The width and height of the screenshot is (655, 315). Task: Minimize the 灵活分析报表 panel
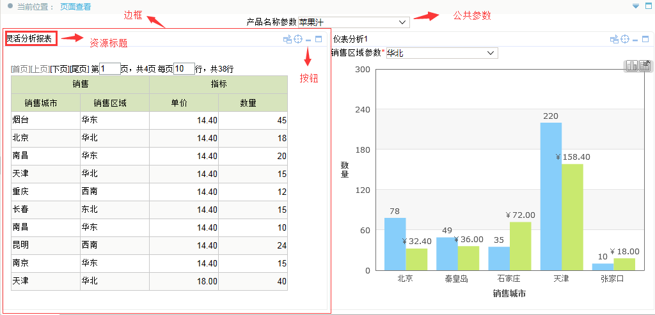[x=308, y=40]
